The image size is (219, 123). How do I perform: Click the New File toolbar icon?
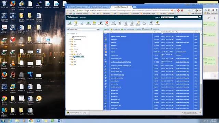tap(70, 23)
